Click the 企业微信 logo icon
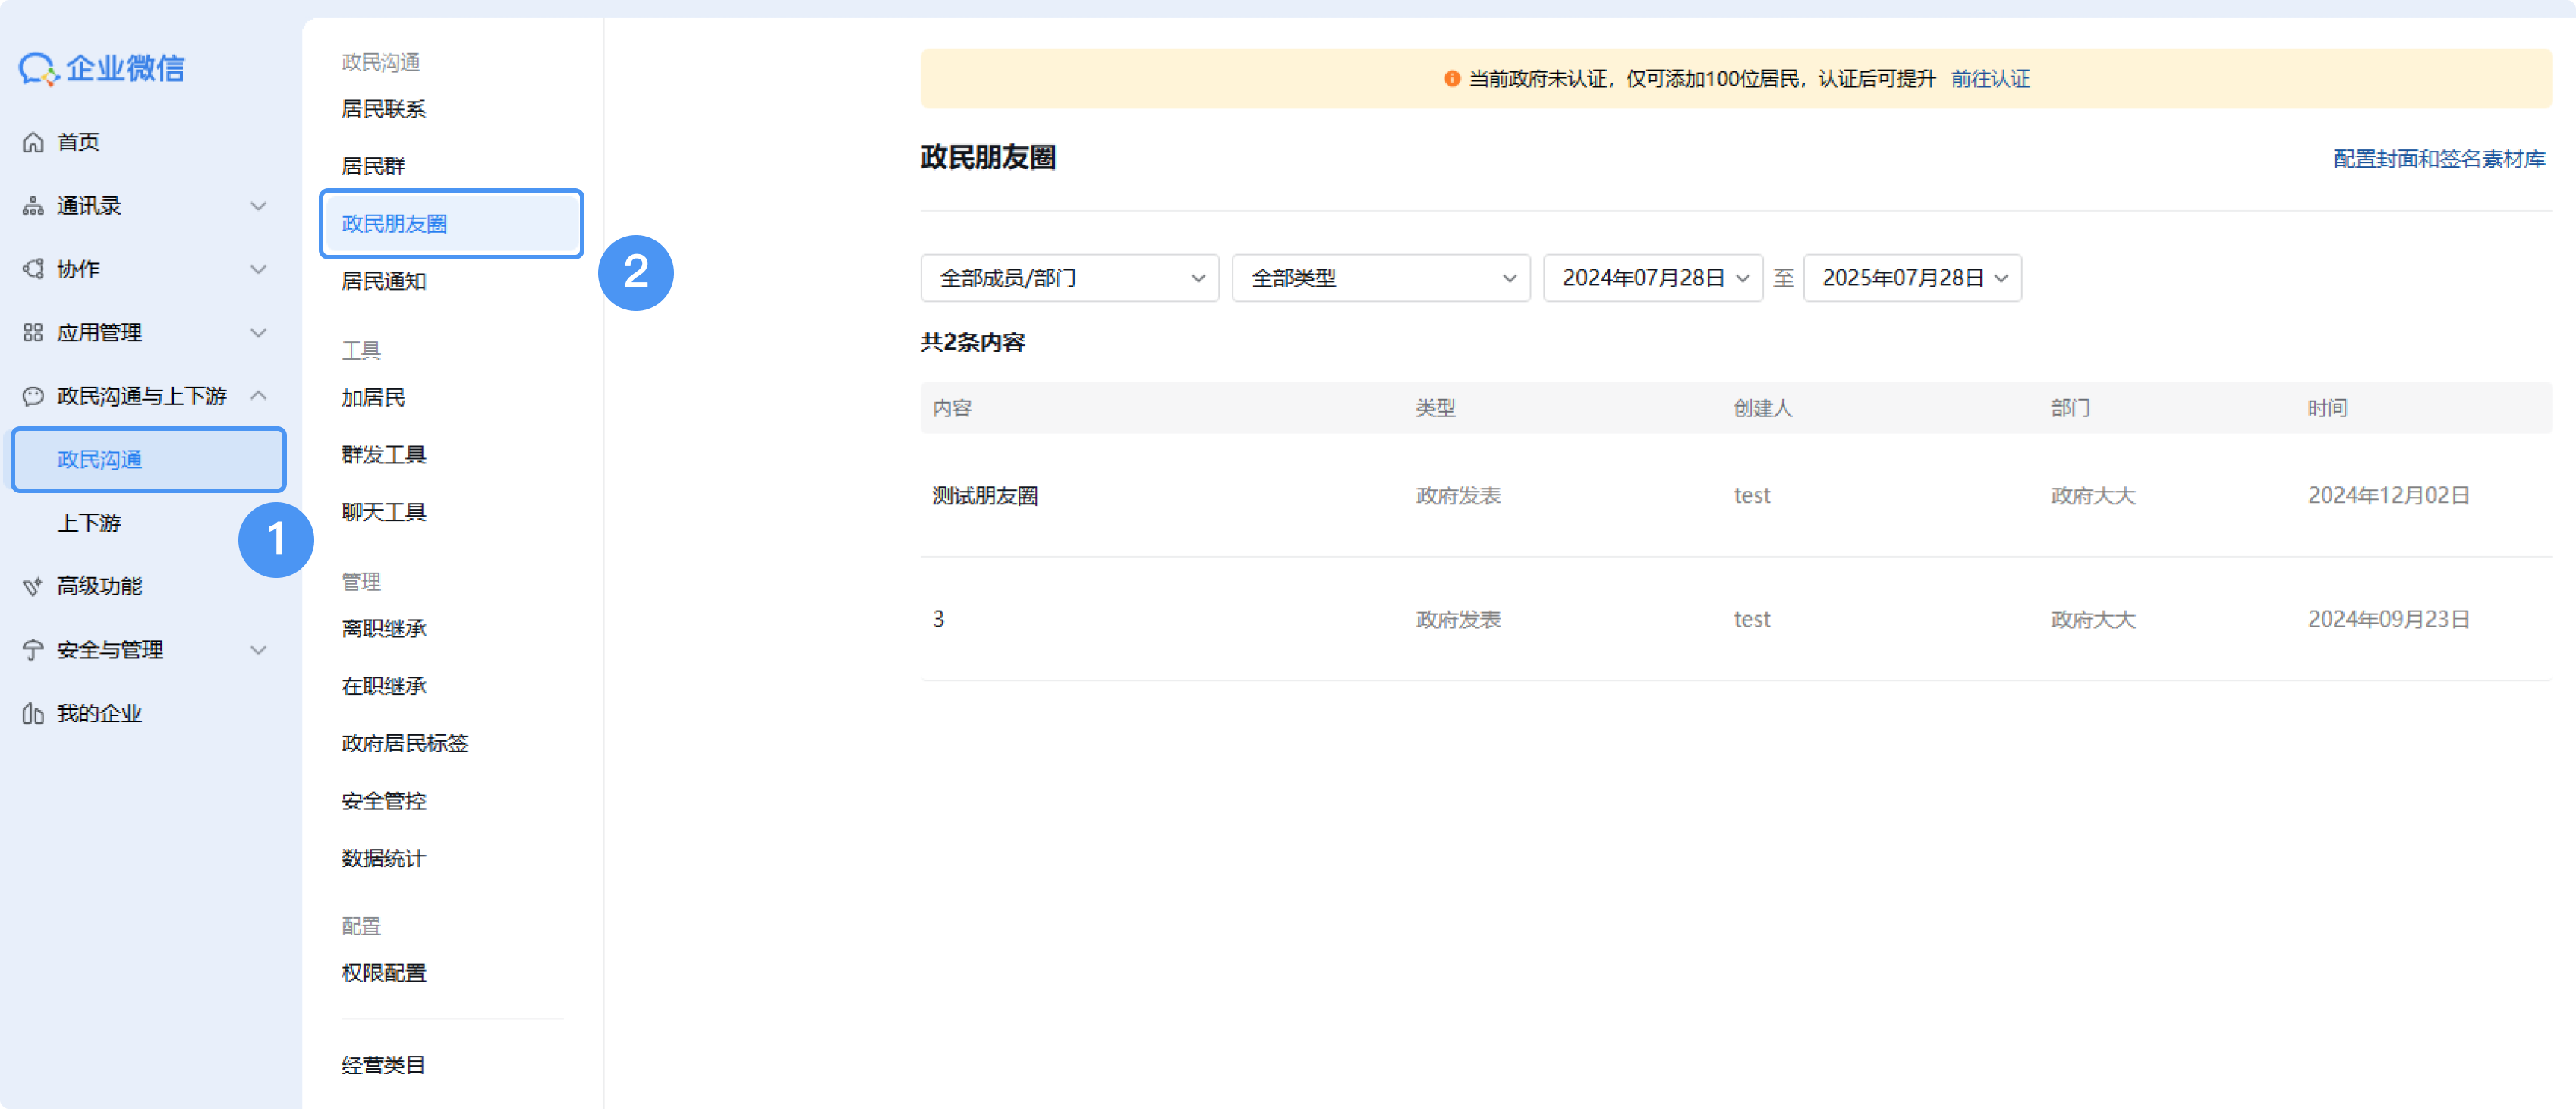 39,69
